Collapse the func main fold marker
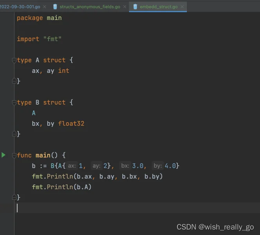Image resolution: width=260 pixels, height=235 pixels. [x=14, y=155]
